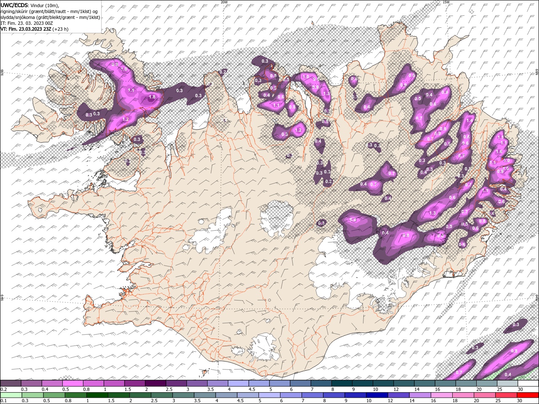The width and height of the screenshot is (539, 404).
Task: Click the '30' label on upper legend
Action: (520, 389)
